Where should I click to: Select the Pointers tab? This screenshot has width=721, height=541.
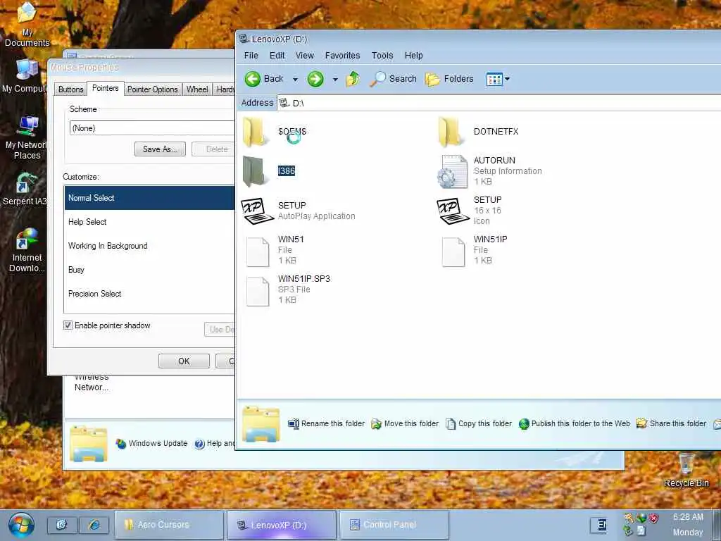(x=106, y=88)
